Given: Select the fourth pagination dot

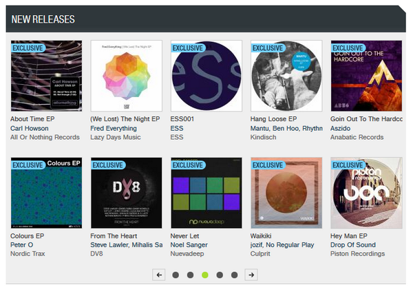Looking at the screenshot, I should pos(220,275).
